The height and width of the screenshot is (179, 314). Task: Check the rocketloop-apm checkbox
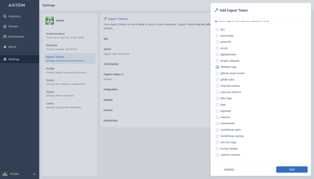217,130
